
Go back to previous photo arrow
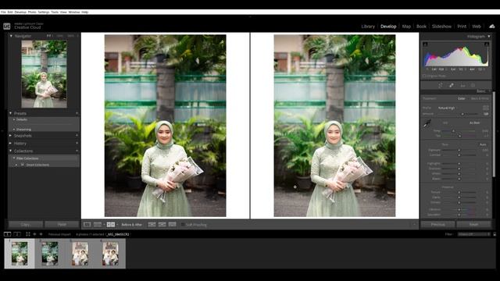(34, 234)
